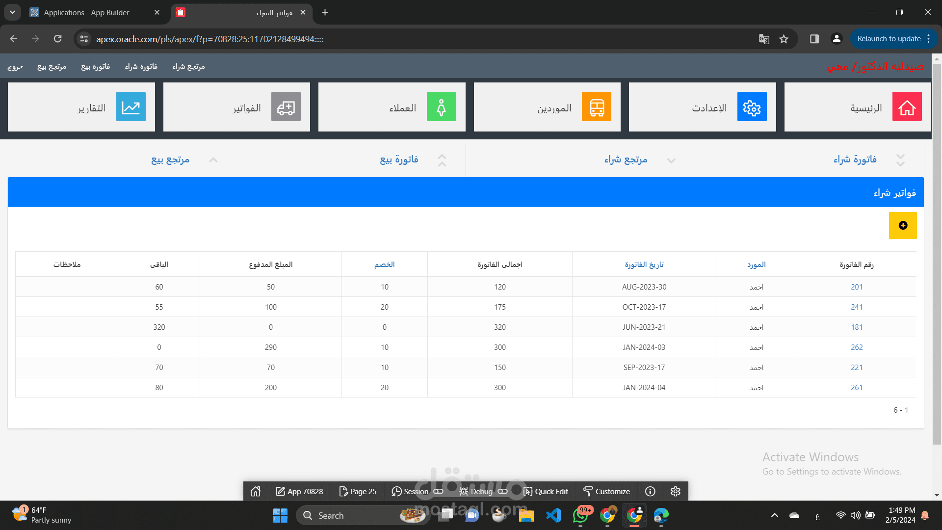
Task: Open the tab search dropdown arrow
Action: pos(12,12)
